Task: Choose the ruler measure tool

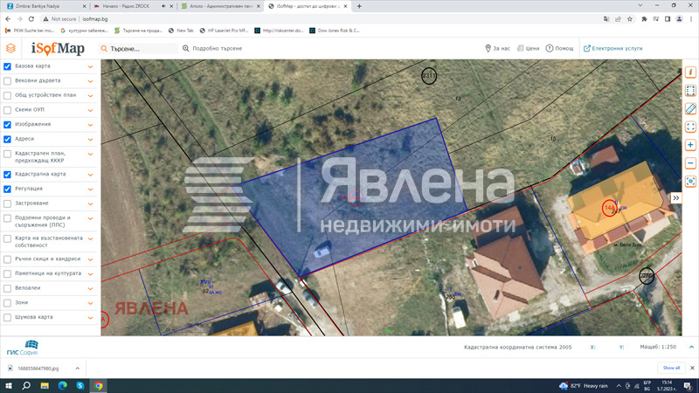Action: pos(690,108)
